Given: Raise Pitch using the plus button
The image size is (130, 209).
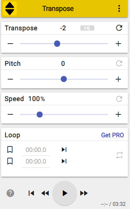Looking at the screenshot, I should coord(118,79).
